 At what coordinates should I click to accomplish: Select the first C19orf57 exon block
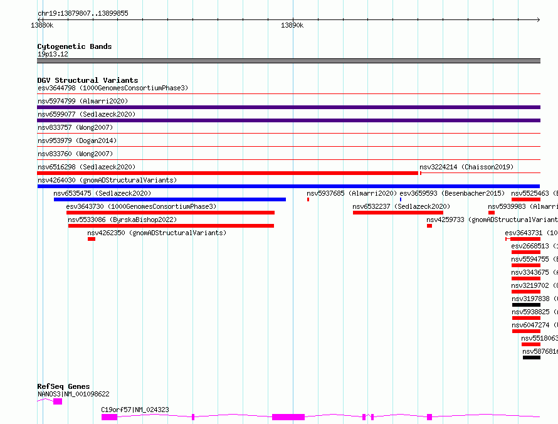click(x=109, y=417)
